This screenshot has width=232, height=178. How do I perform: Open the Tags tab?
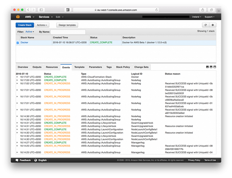[x=109, y=67]
